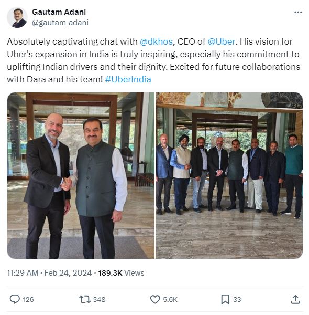Click the #UberIndia hashtag

click(x=128, y=79)
